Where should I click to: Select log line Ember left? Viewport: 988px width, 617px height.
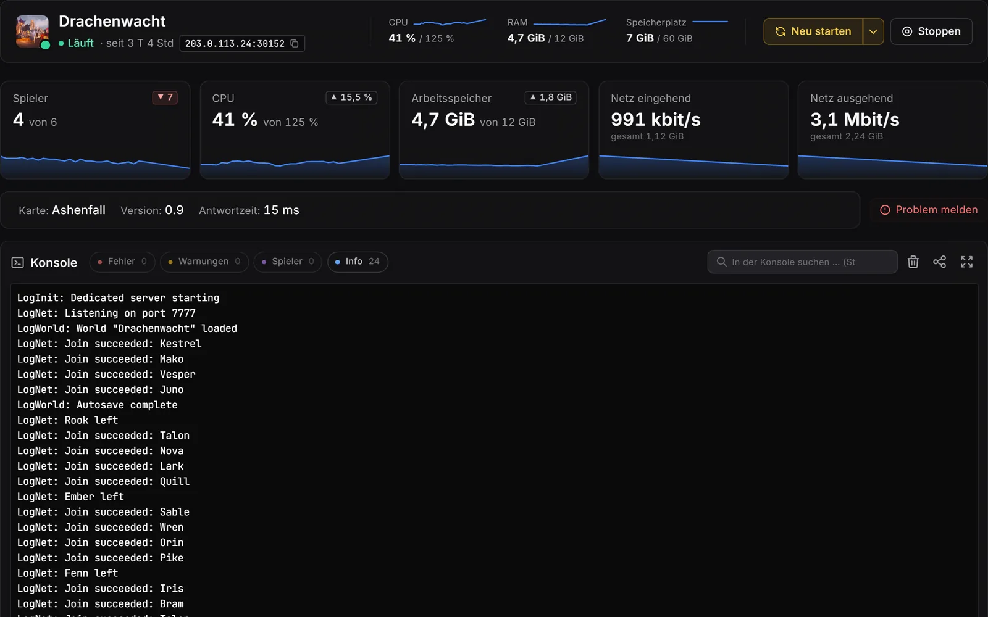pos(70,497)
